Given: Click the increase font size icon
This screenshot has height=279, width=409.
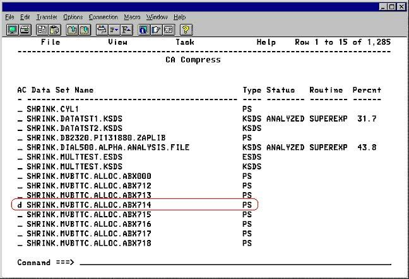Looking at the screenshot, I should click(x=126, y=30).
